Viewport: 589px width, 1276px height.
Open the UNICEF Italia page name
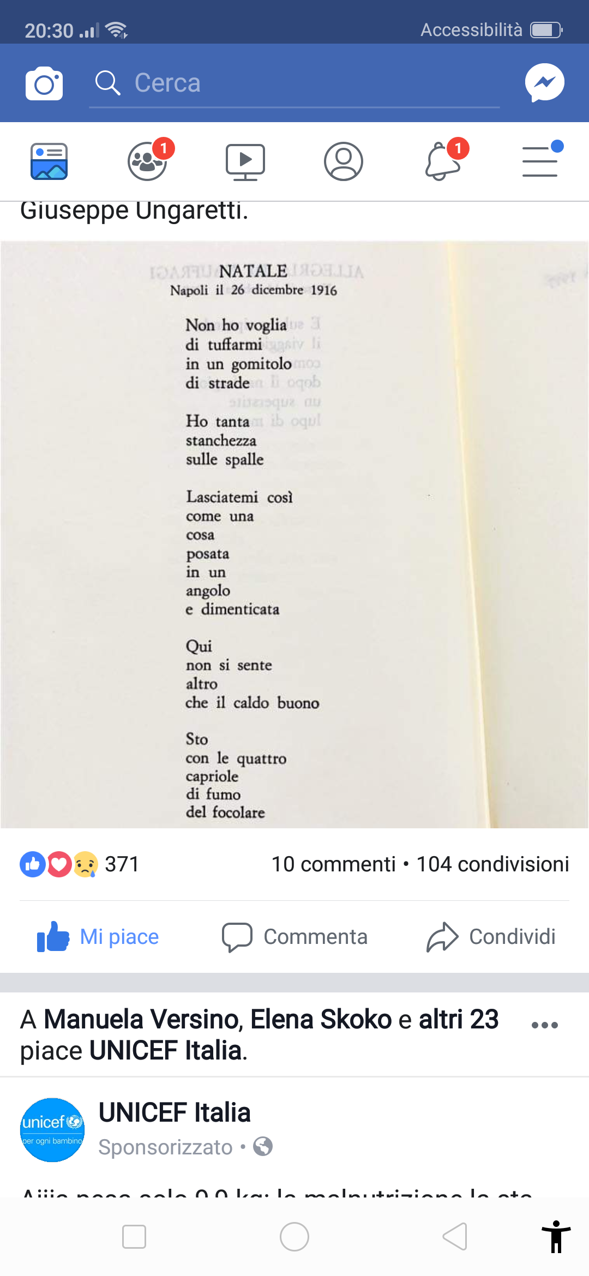click(175, 1112)
